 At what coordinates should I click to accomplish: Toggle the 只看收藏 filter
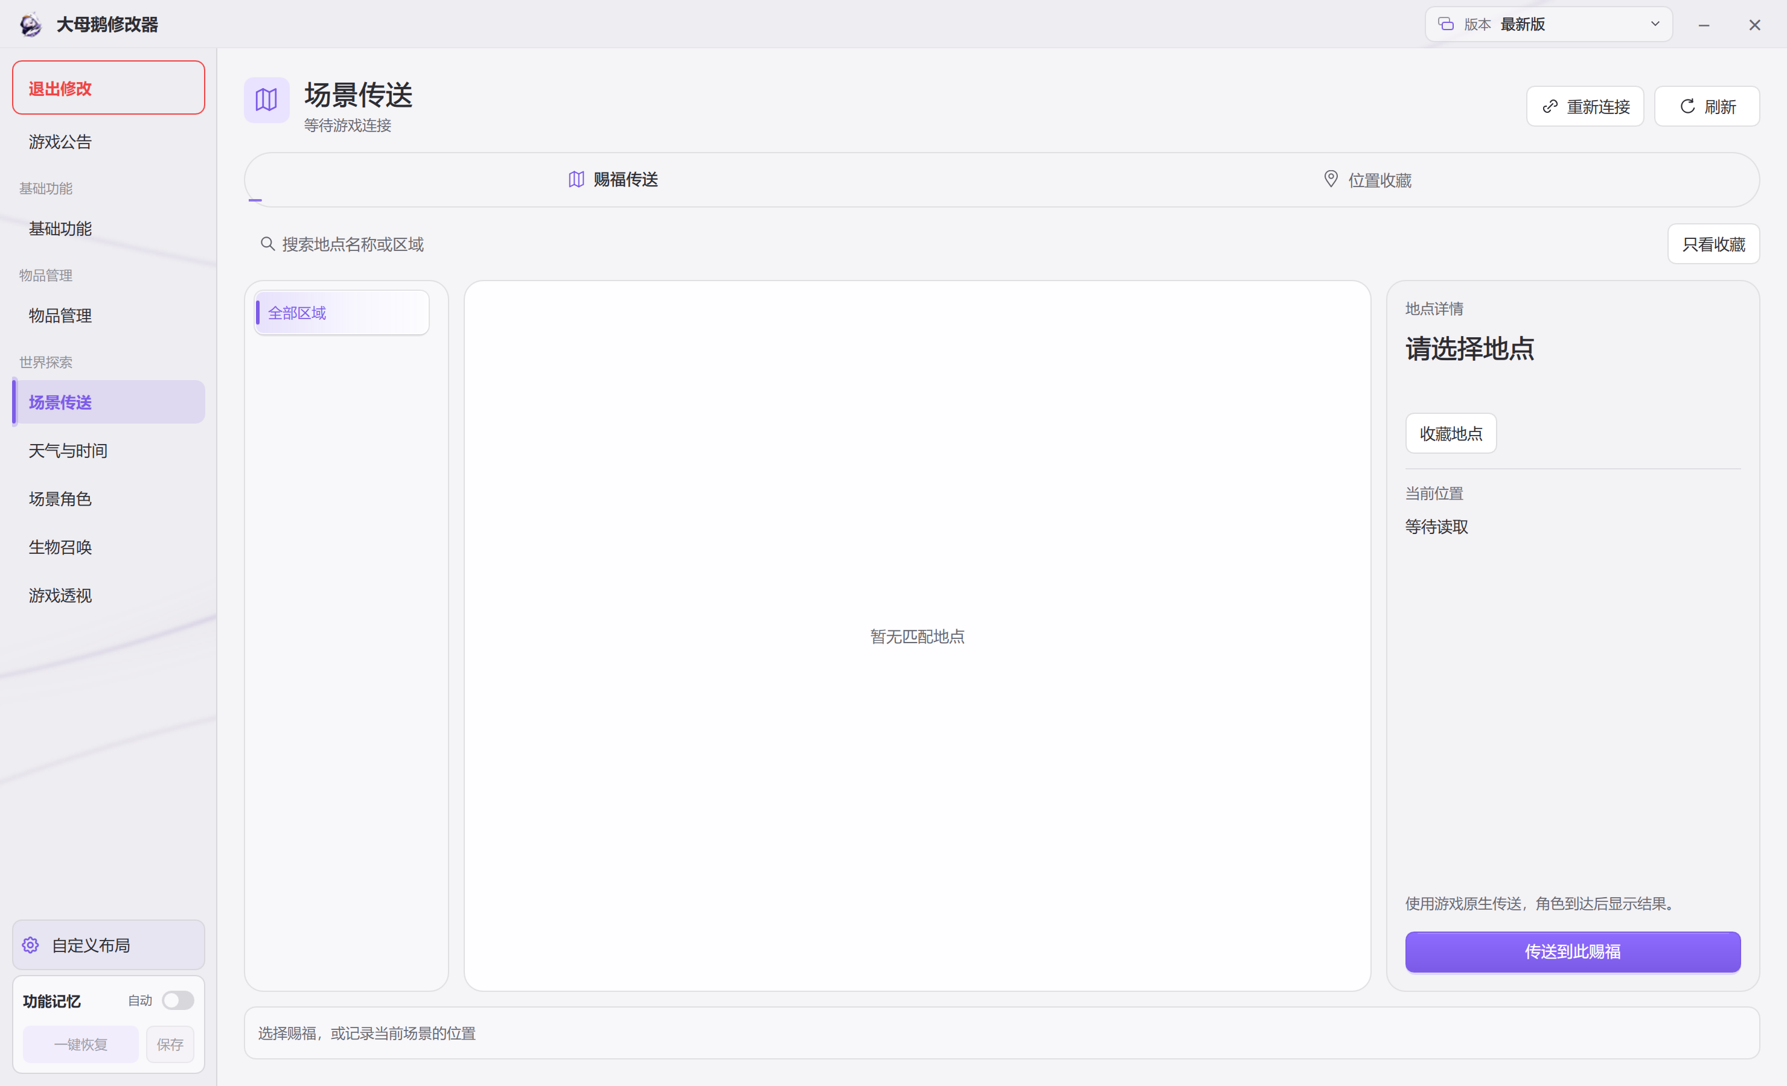pos(1713,244)
